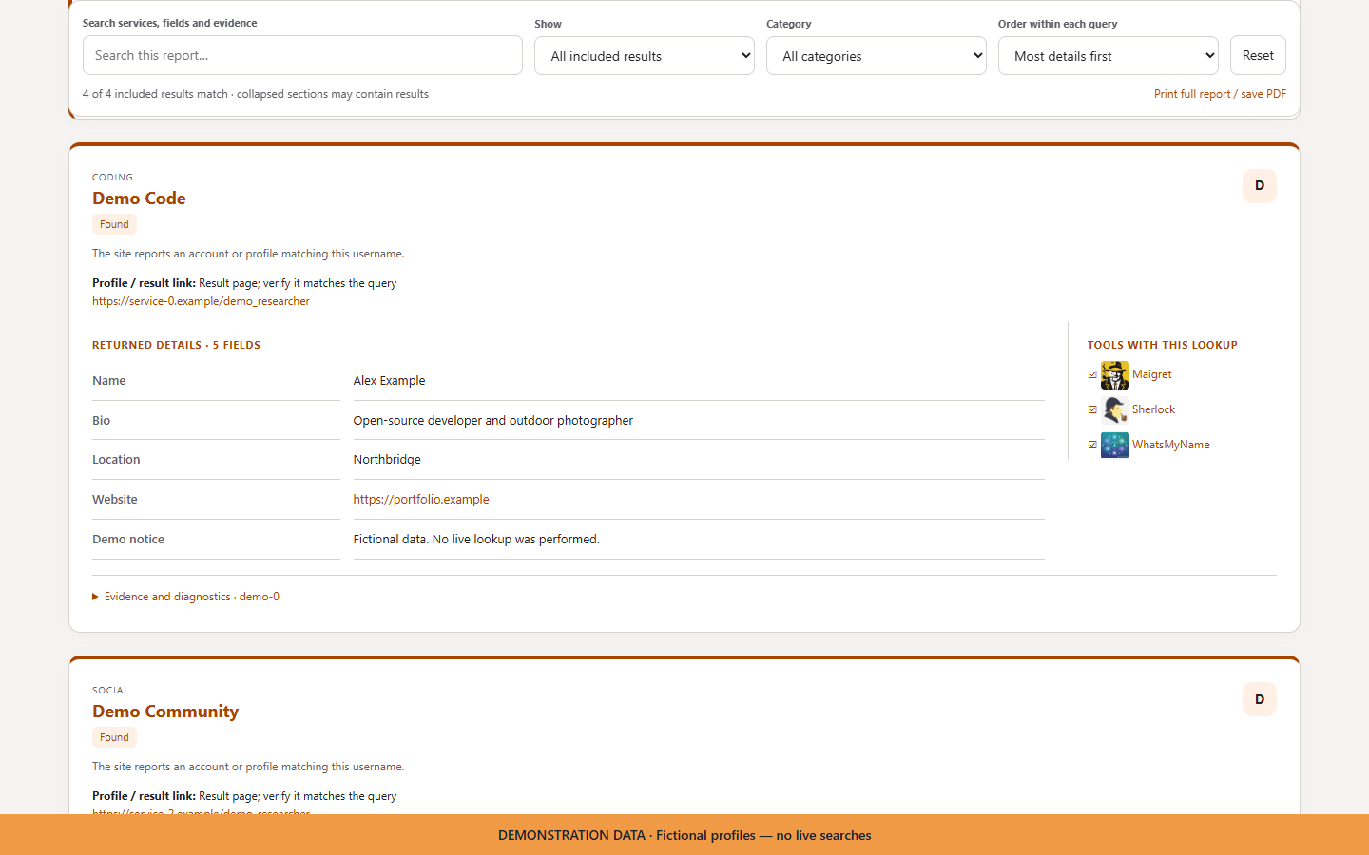This screenshot has height=855, width=1369.
Task: Open the service-0.example/demo_researcher profile link
Action: (201, 301)
